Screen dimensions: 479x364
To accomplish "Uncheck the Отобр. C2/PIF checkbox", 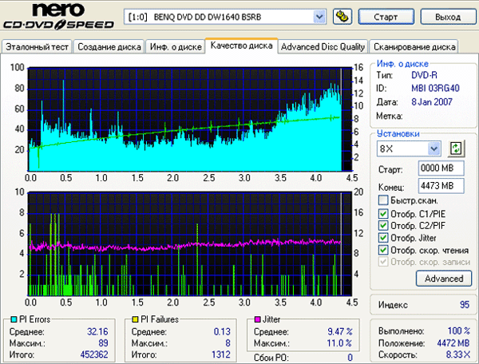I will (384, 225).
